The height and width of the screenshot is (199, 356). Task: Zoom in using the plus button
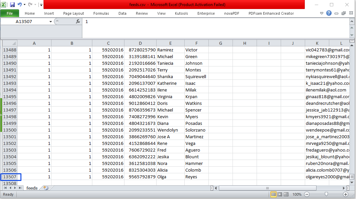[346, 194]
